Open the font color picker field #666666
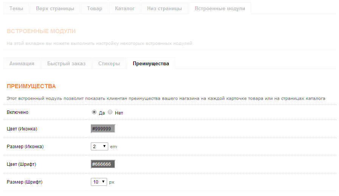Image resolution: width=339 pixels, height=196 pixels. [103, 164]
